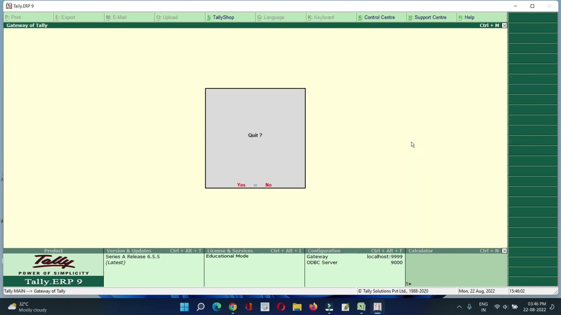Click the Print menu item
Screen dimensions: 561x315
click(13, 17)
